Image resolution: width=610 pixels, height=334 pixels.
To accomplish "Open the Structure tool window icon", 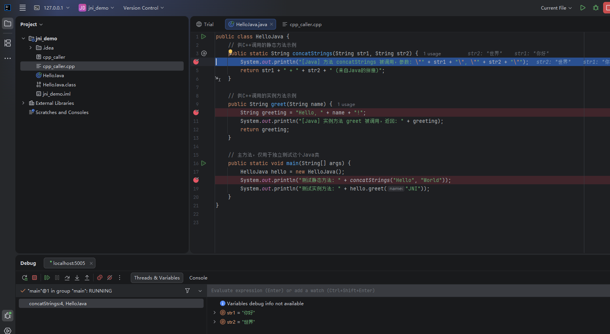I will click(x=8, y=43).
